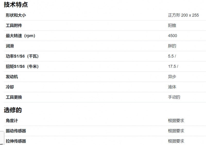Viewport: 206px width, 145px height.
Task: Click the 阳锥 value text
Action: tap(172, 25)
